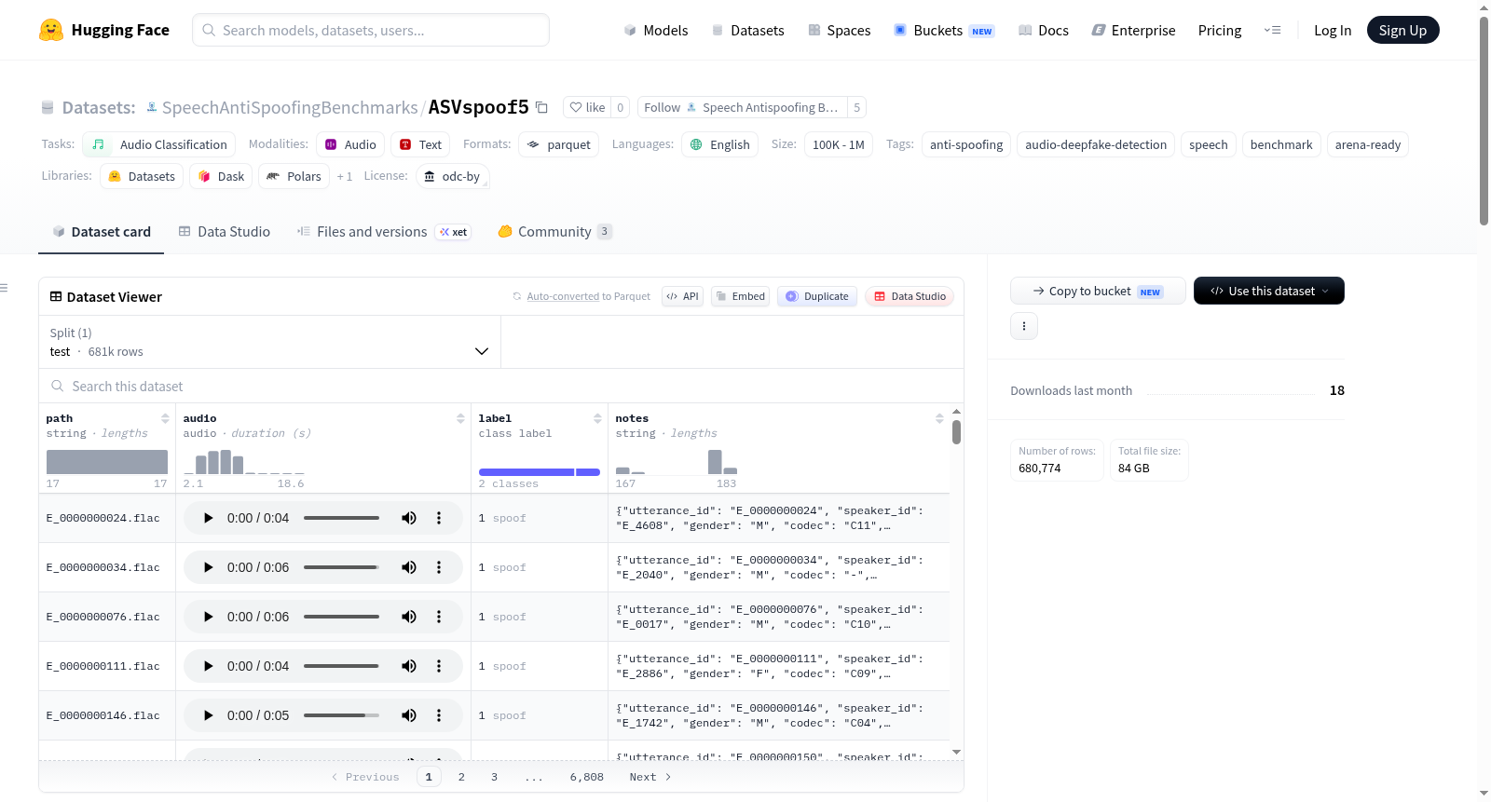The width and height of the screenshot is (1491, 802).
Task: Mute audio of E_0000000076.flac
Action: [x=409, y=617]
